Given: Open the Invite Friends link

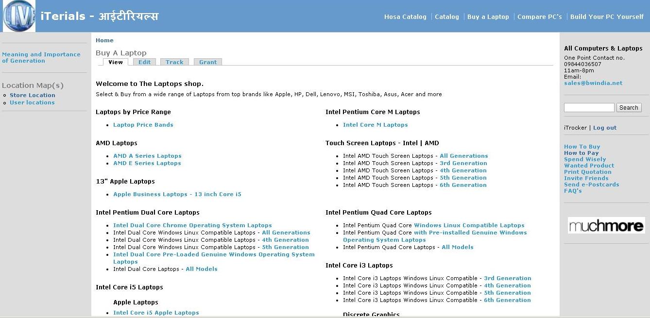Looking at the screenshot, I should [586, 178].
